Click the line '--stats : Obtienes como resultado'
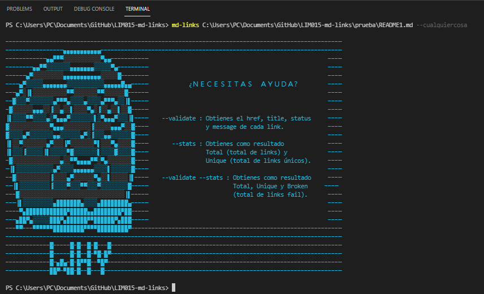 [x=228, y=144]
